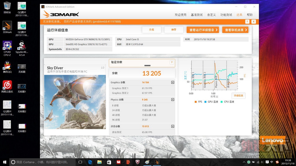Click the Sky Diver preview image
296x166 pixels.
click(x=75, y=102)
